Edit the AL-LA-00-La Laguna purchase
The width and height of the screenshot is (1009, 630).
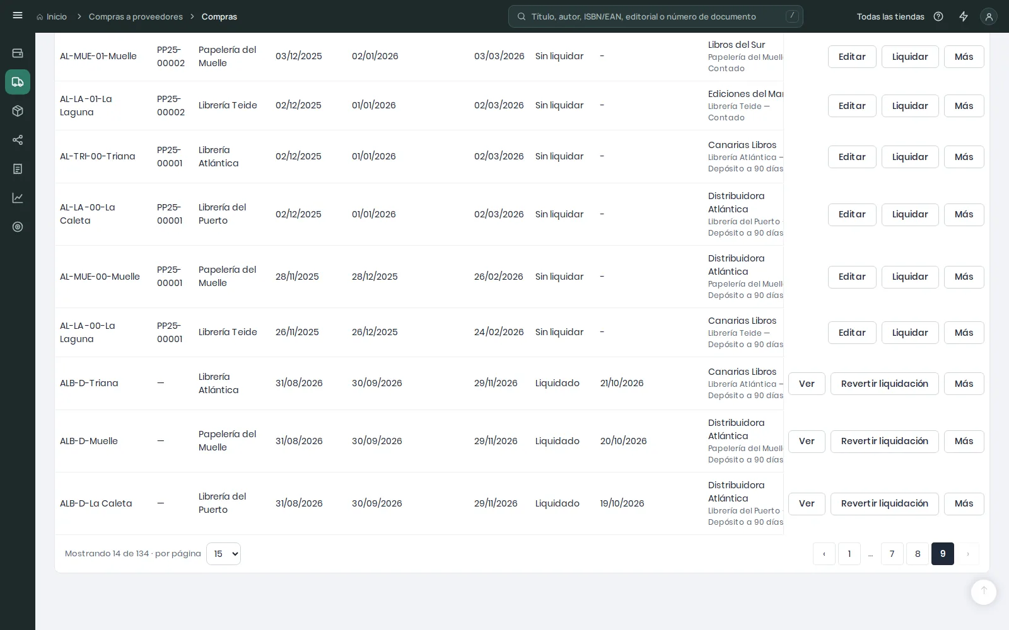pos(852,333)
